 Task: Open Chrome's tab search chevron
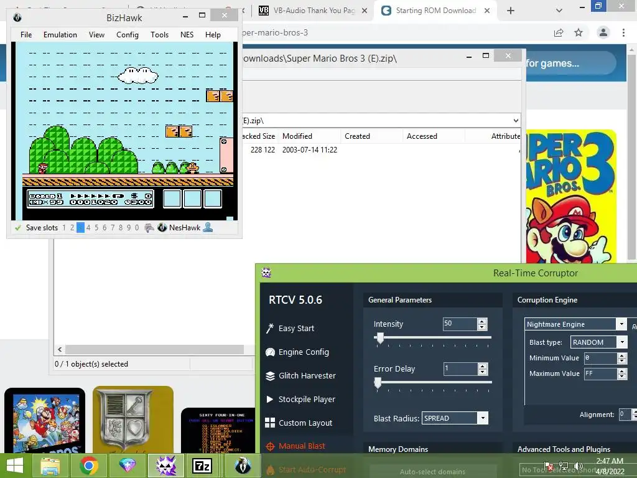559,11
